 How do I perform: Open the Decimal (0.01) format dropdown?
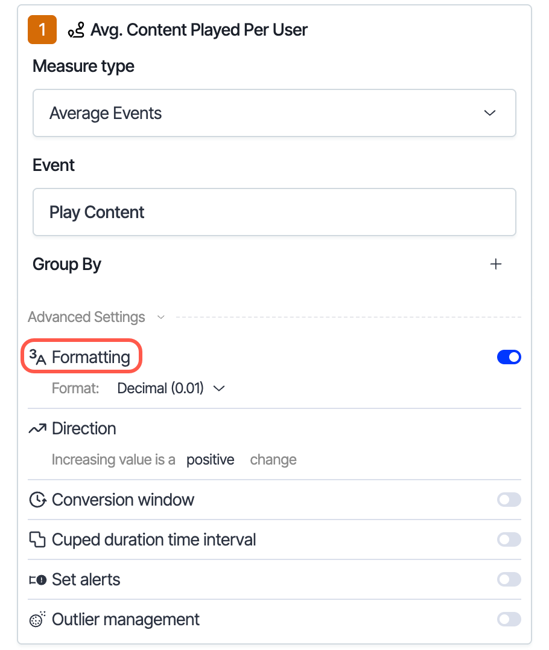[x=170, y=388]
